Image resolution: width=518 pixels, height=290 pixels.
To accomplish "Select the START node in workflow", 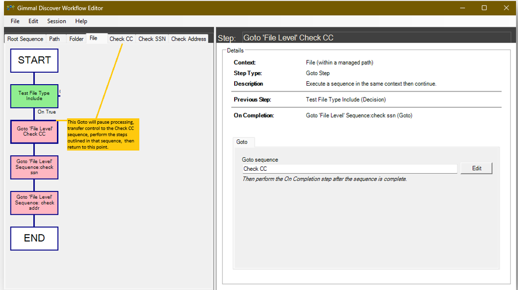I will point(34,60).
